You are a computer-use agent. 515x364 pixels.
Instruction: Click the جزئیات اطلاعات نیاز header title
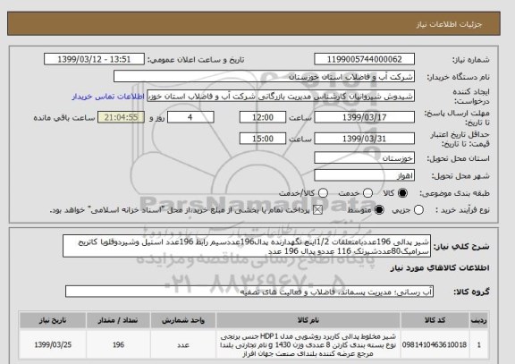pos(449,25)
